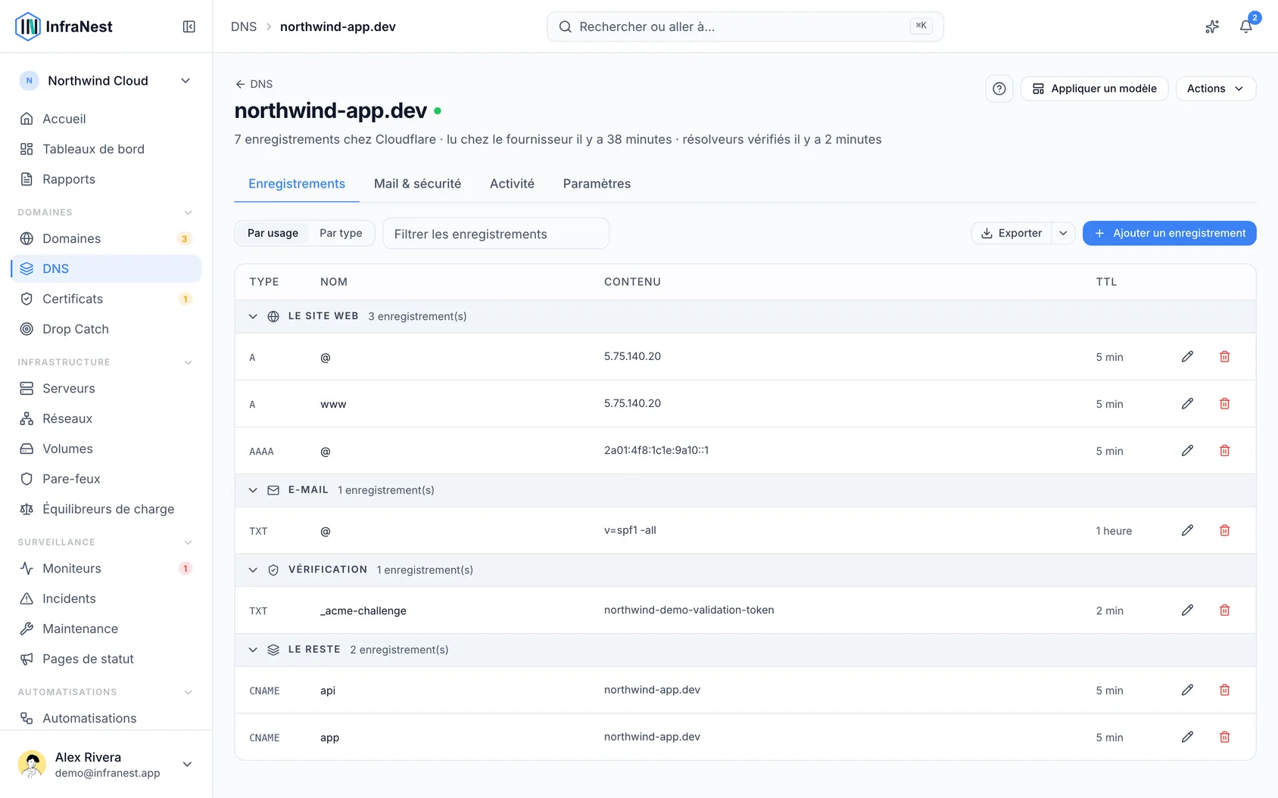Image resolution: width=1278 pixels, height=798 pixels.
Task: Open the Actions dropdown
Action: click(x=1215, y=88)
